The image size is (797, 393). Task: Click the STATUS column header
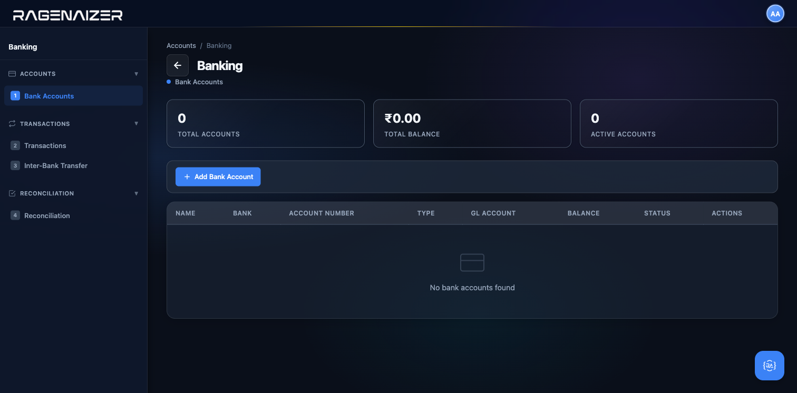tap(657, 213)
